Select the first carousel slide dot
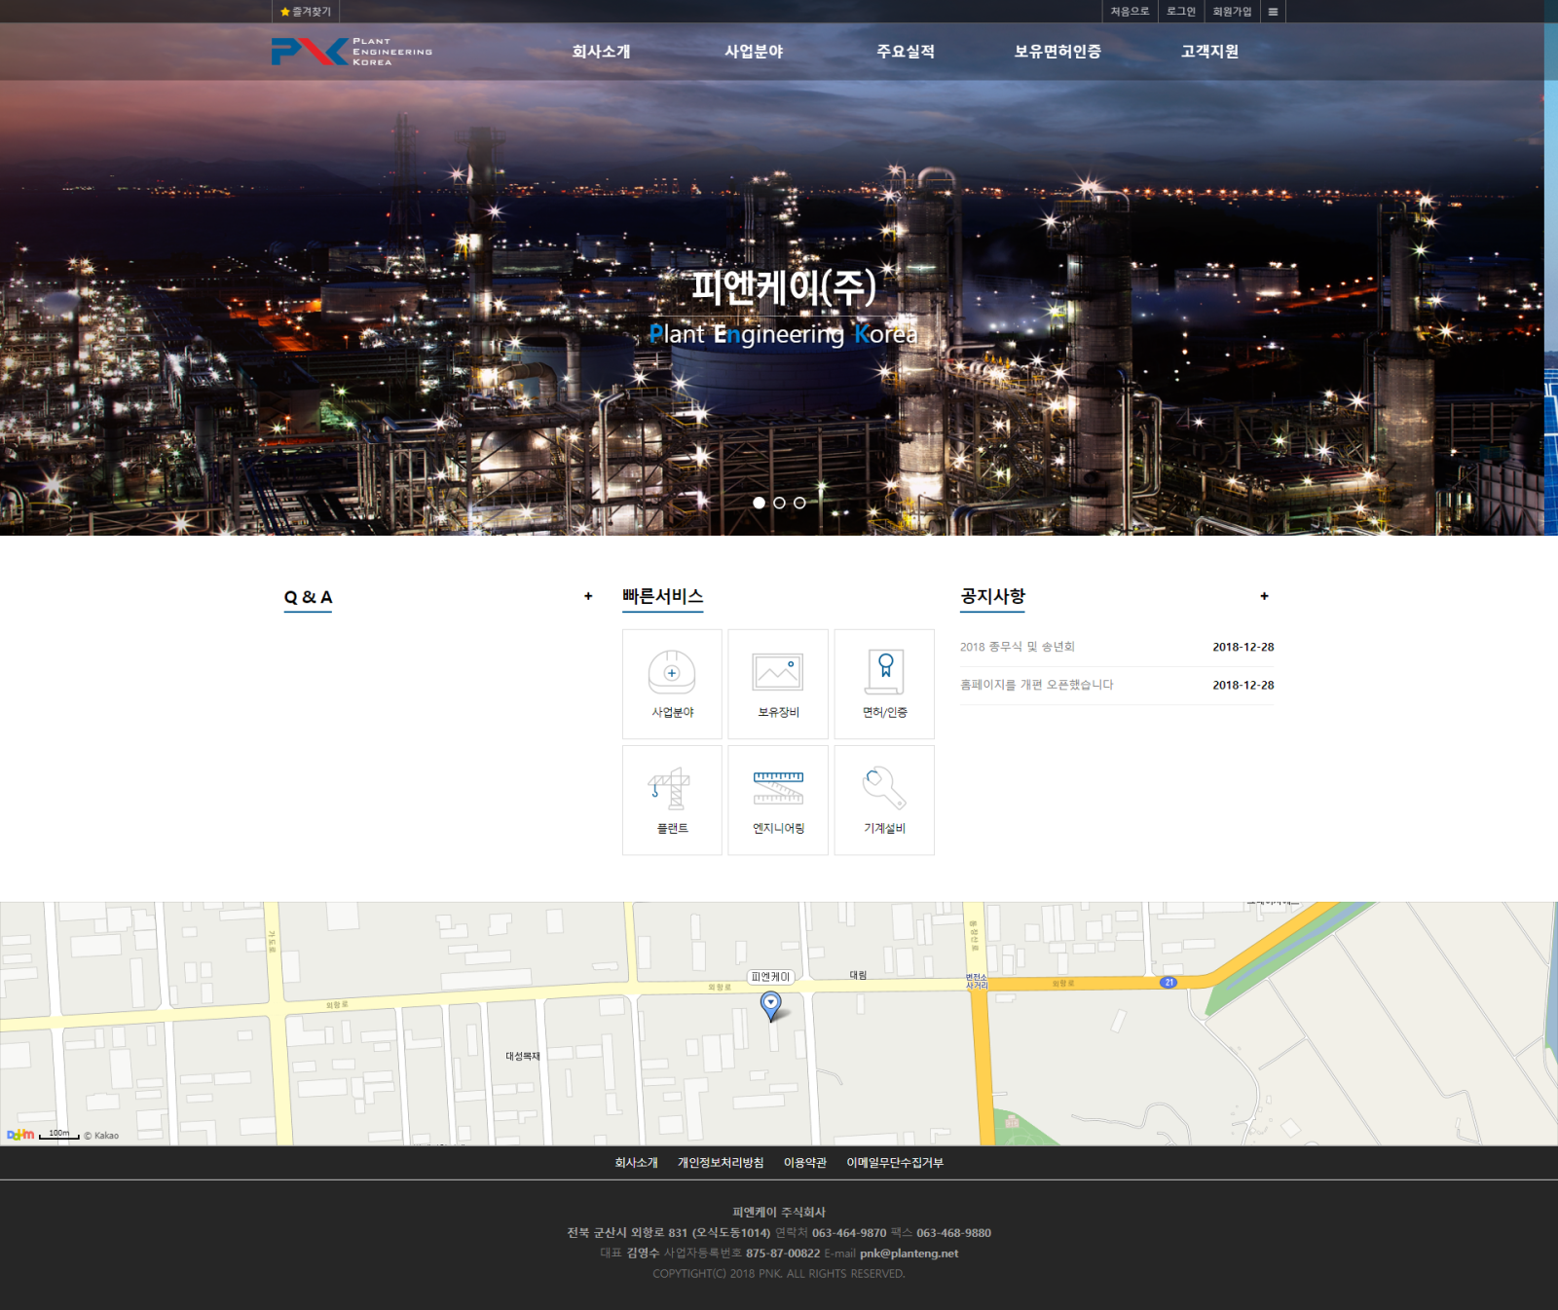This screenshot has width=1558, height=1310. pos(759,503)
